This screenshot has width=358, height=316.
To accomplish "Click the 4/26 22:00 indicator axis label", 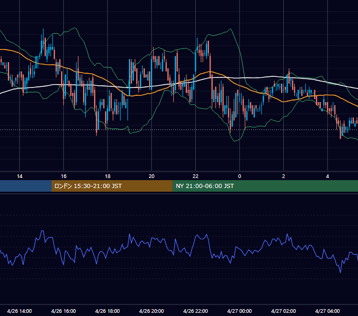I will (x=196, y=311).
